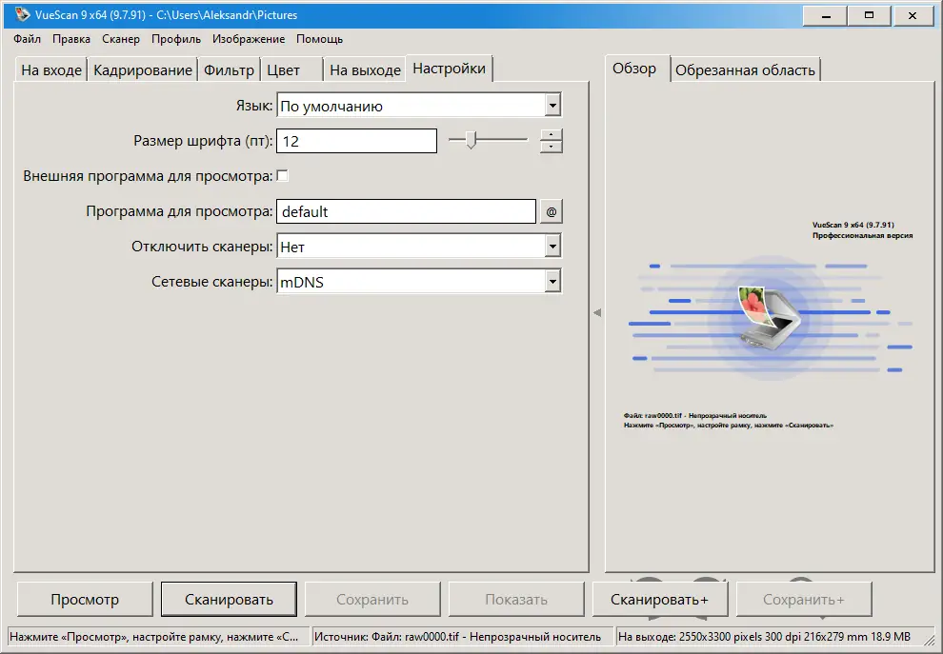Open the Отключить сканеры dropdown

pos(552,246)
